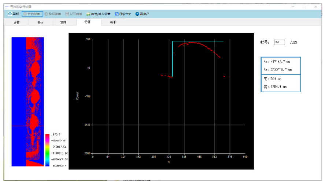Click the cyan vertical measurement cursor line
Viewport: 325px width, 183px height.
(x=172, y=59)
